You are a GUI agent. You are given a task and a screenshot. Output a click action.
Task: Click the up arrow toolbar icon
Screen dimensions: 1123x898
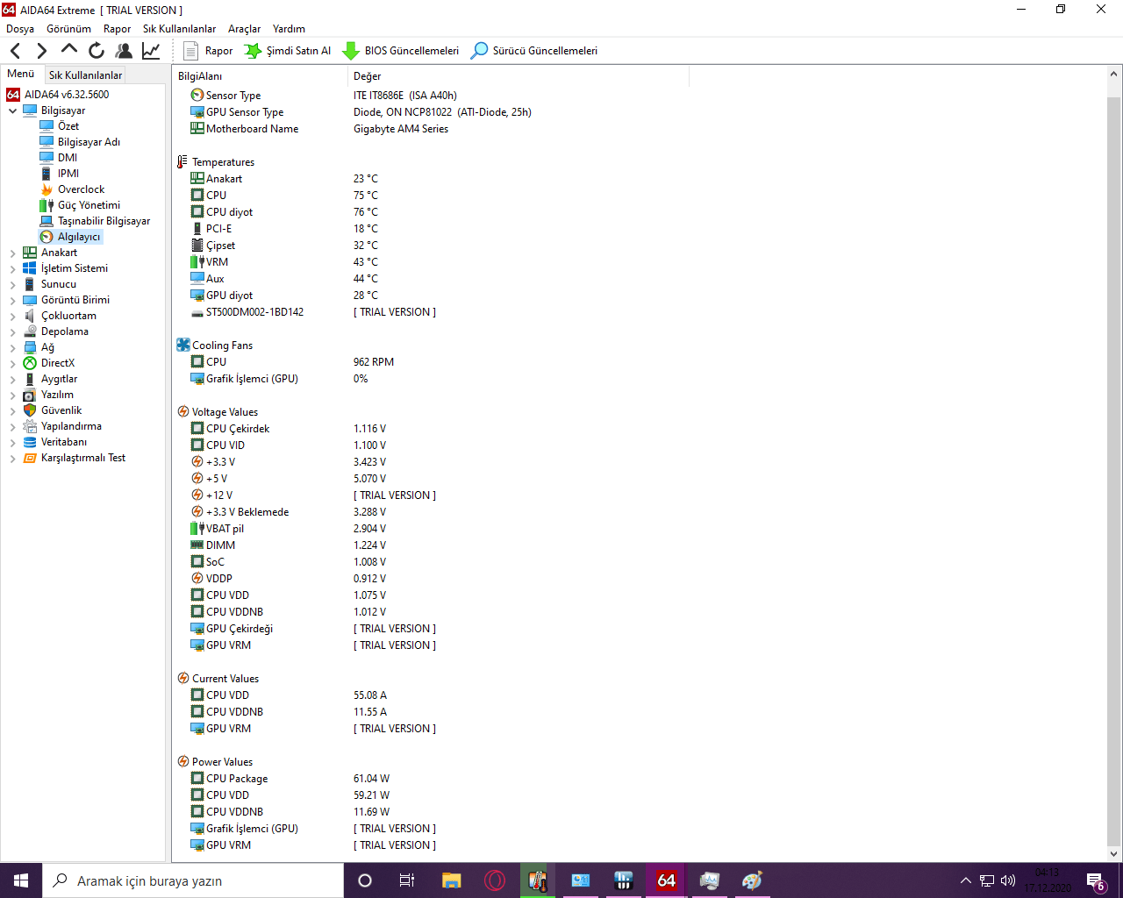(x=69, y=50)
